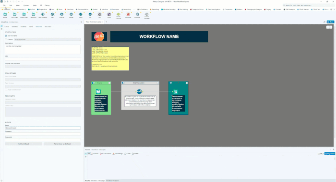Toggle the Inputs container on or off

93,83
